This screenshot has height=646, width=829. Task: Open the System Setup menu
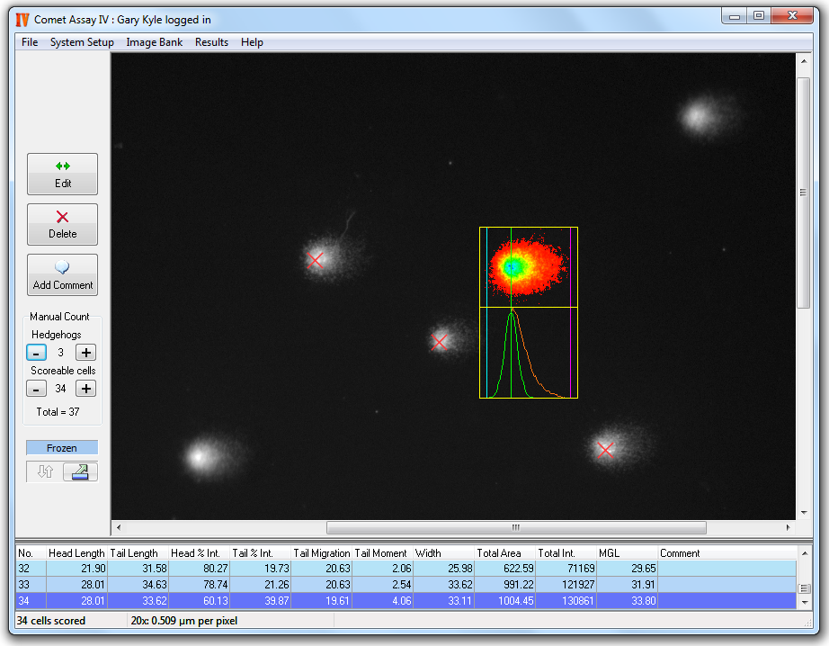click(82, 42)
